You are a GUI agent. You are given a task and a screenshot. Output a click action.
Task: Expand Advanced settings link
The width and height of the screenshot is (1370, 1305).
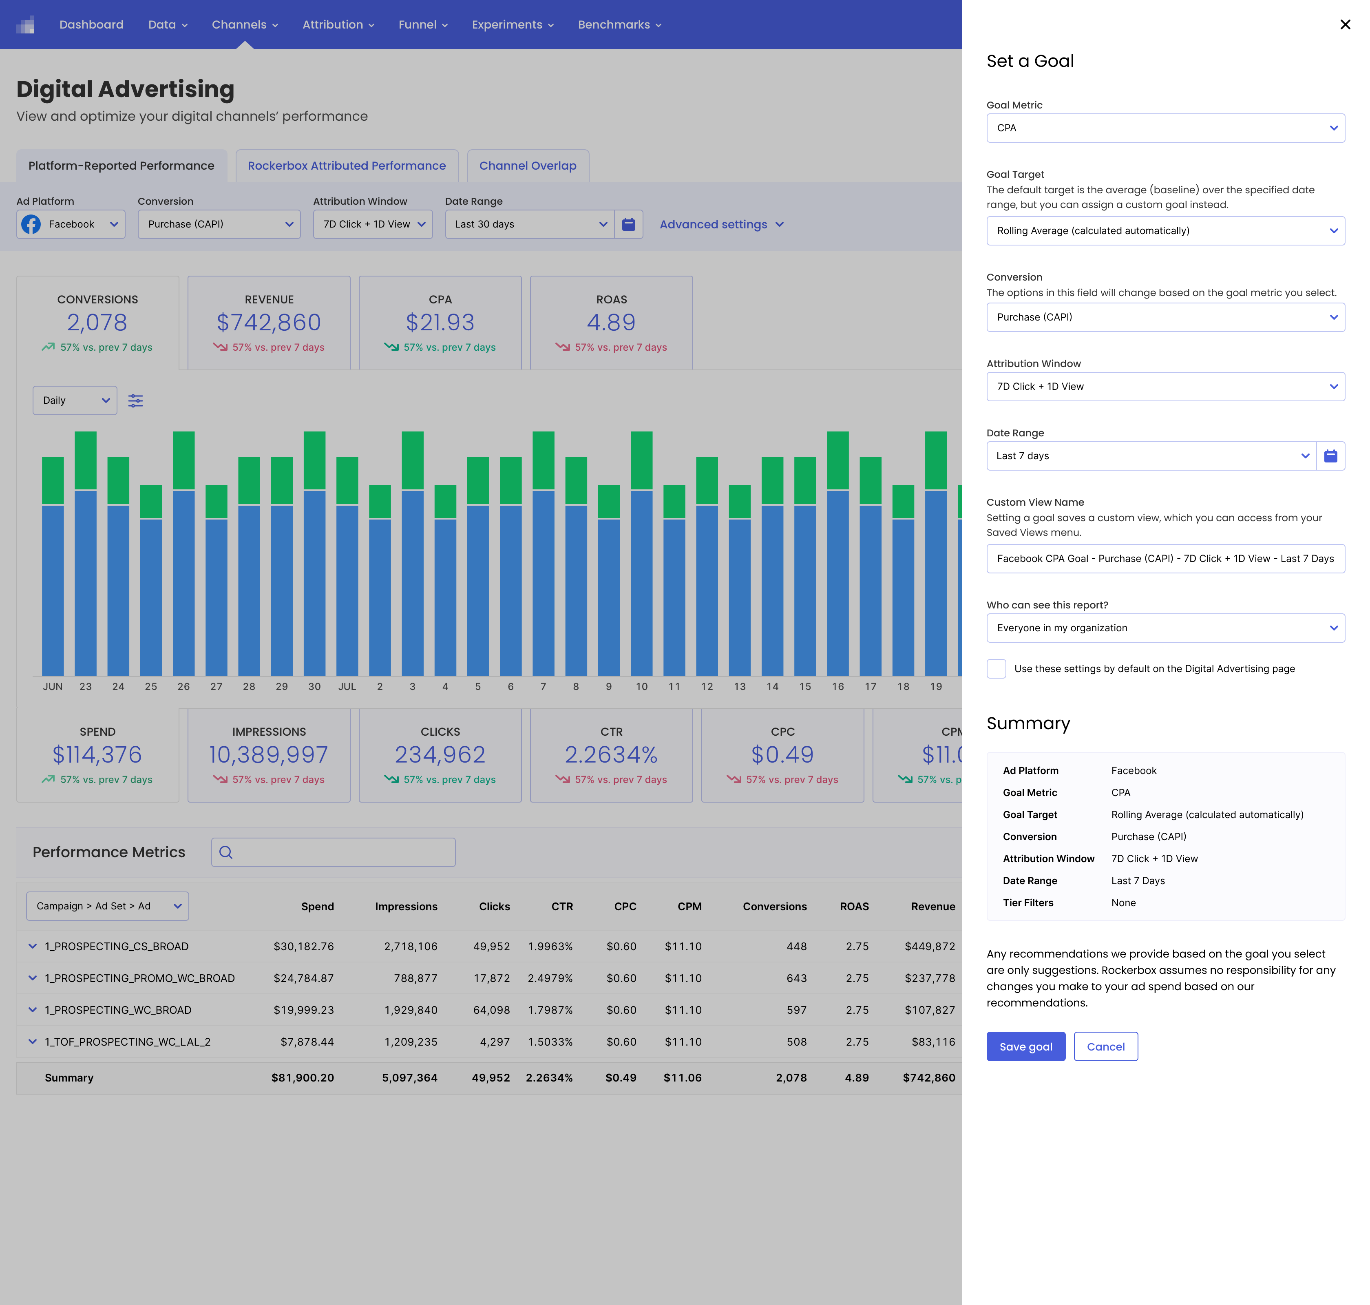[721, 224]
